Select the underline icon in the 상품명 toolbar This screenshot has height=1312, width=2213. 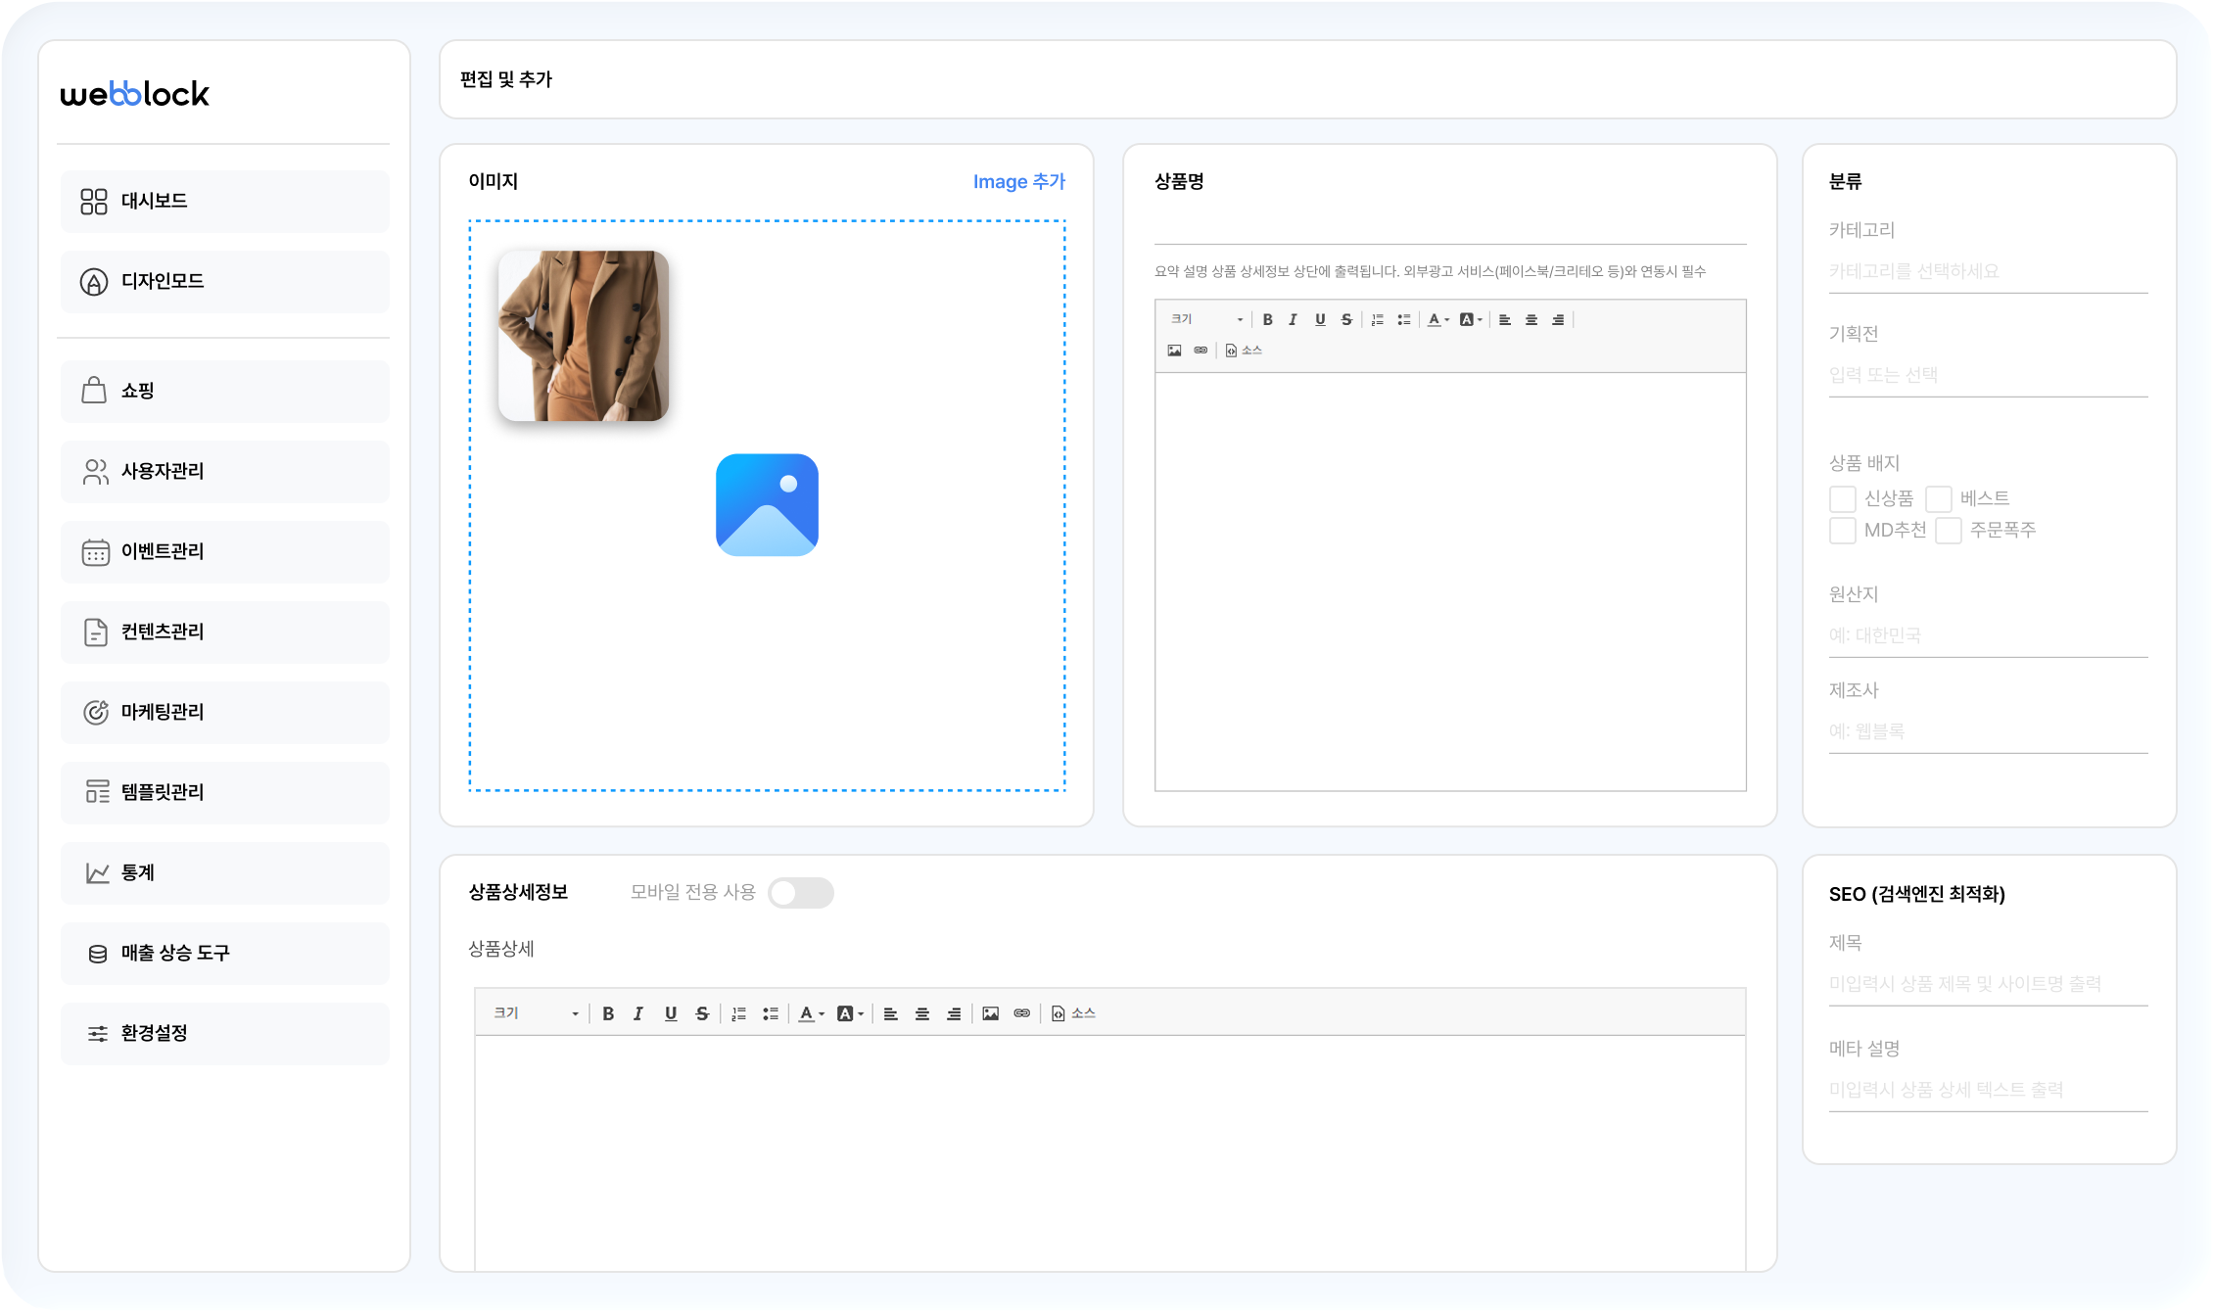coord(1320,319)
